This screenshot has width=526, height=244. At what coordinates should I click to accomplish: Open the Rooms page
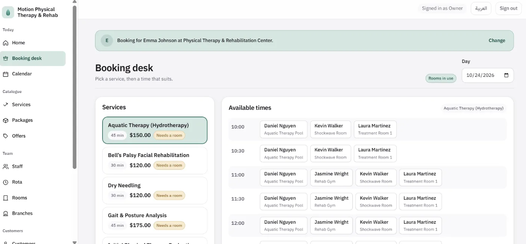click(33, 198)
